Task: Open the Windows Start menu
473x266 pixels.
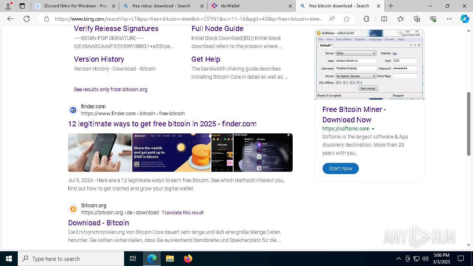Action: click(9, 259)
